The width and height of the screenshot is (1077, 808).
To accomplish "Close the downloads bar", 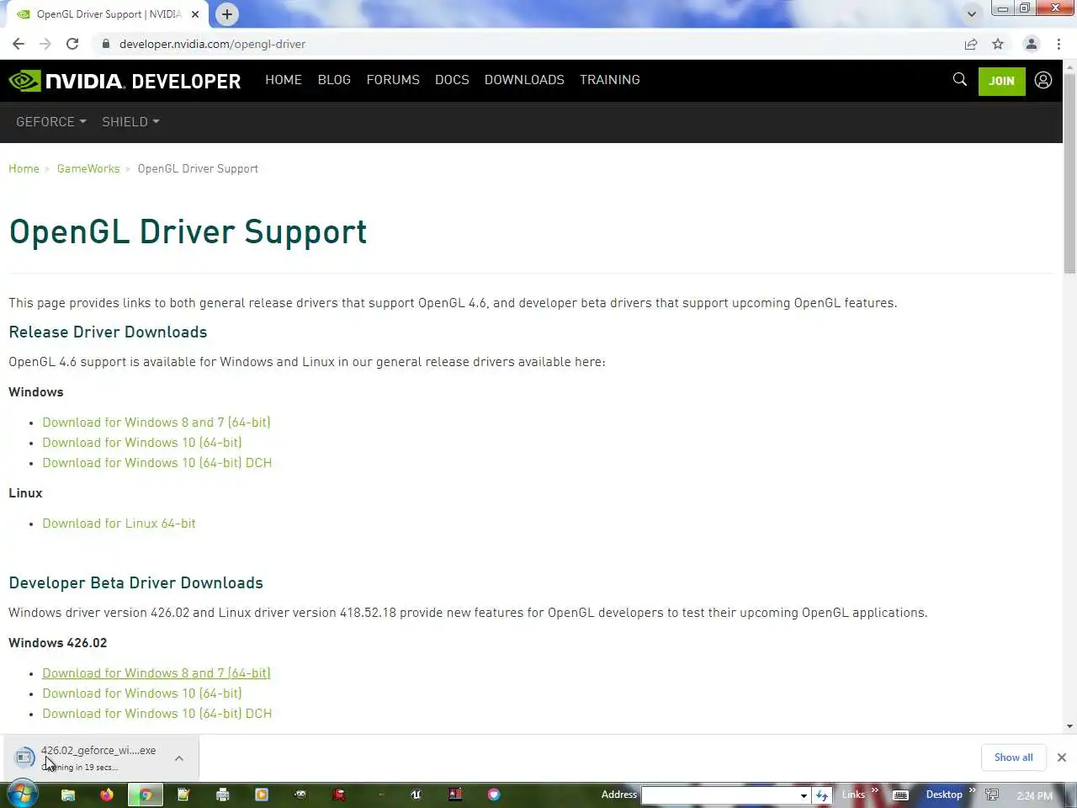I will (x=1062, y=757).
